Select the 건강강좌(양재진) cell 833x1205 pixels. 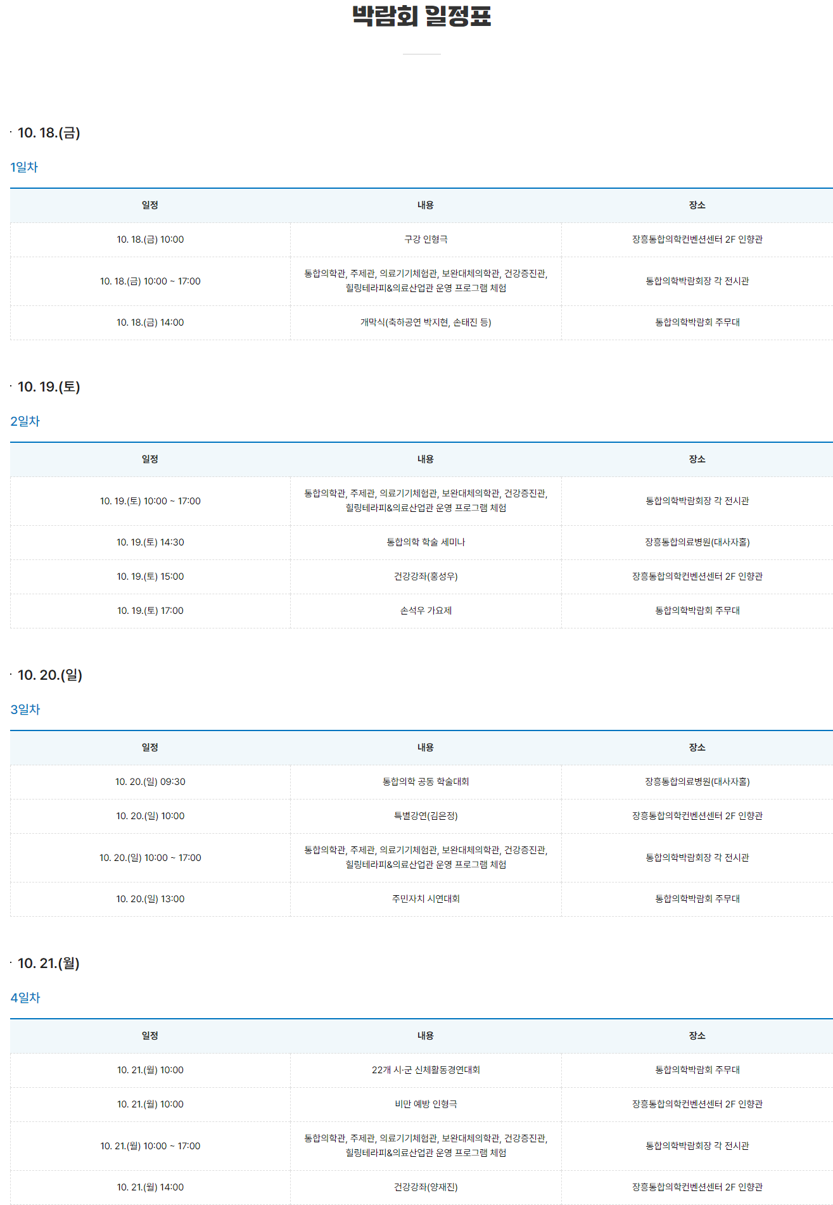pyautogui.click(x=426, y=1187)
